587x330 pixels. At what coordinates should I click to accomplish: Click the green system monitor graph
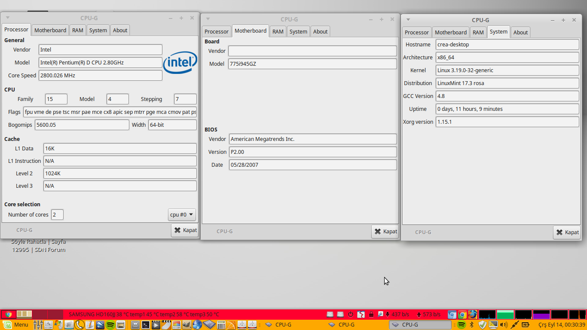coord(505,315)
